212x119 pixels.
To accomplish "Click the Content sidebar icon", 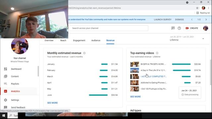I will point(5,76).
